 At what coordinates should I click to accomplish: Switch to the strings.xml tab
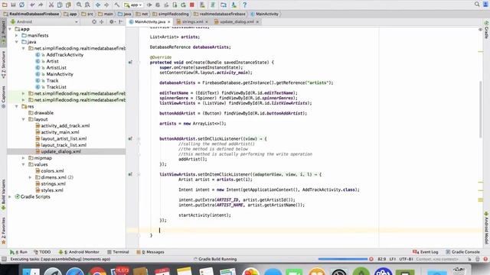pyautogui.click(x=192, y=22)
